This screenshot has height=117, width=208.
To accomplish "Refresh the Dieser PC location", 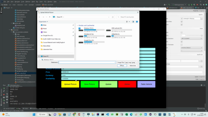I will (113, 17).
